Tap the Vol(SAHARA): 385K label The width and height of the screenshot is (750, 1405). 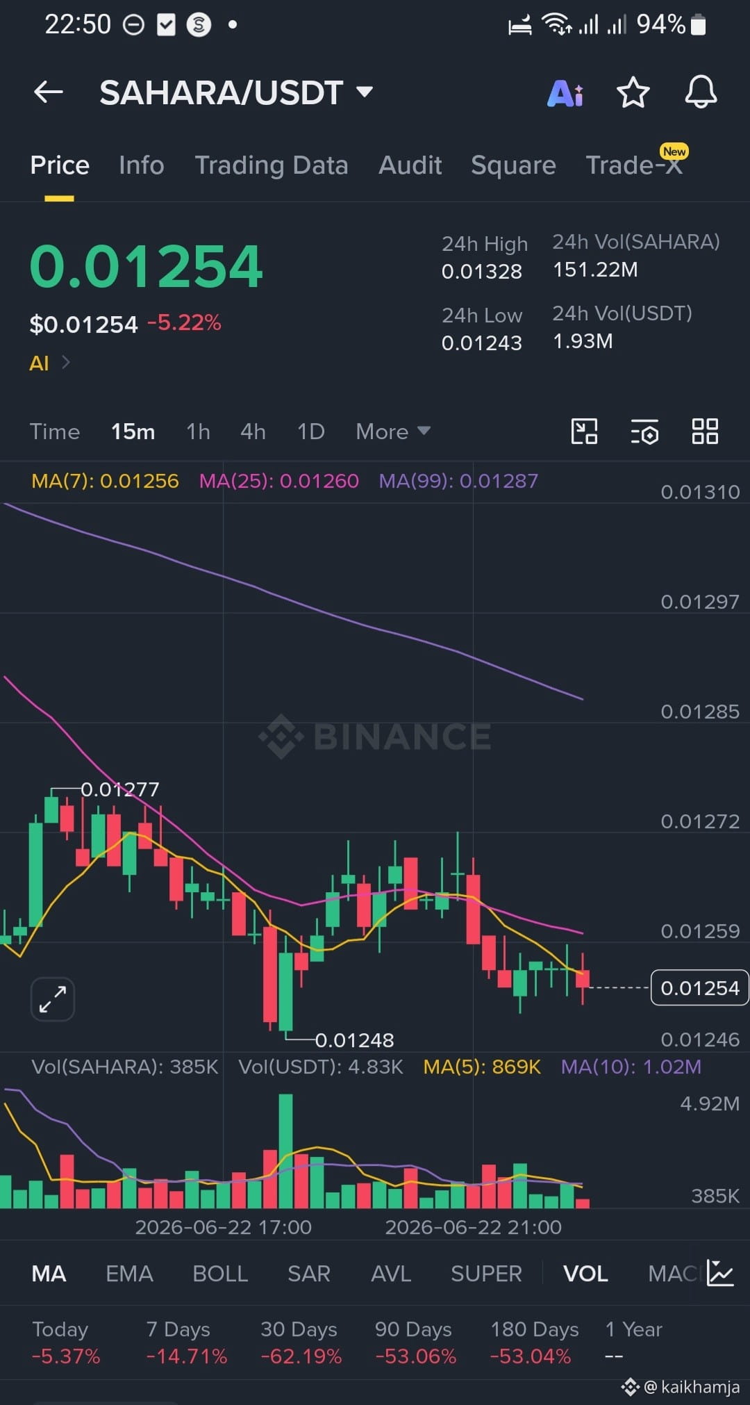[125, 1067]
